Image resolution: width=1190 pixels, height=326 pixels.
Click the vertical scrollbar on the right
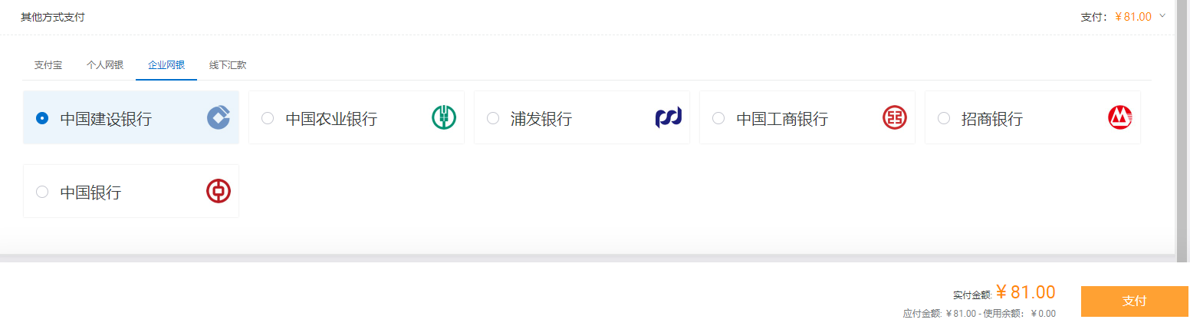click(1182, 130)
